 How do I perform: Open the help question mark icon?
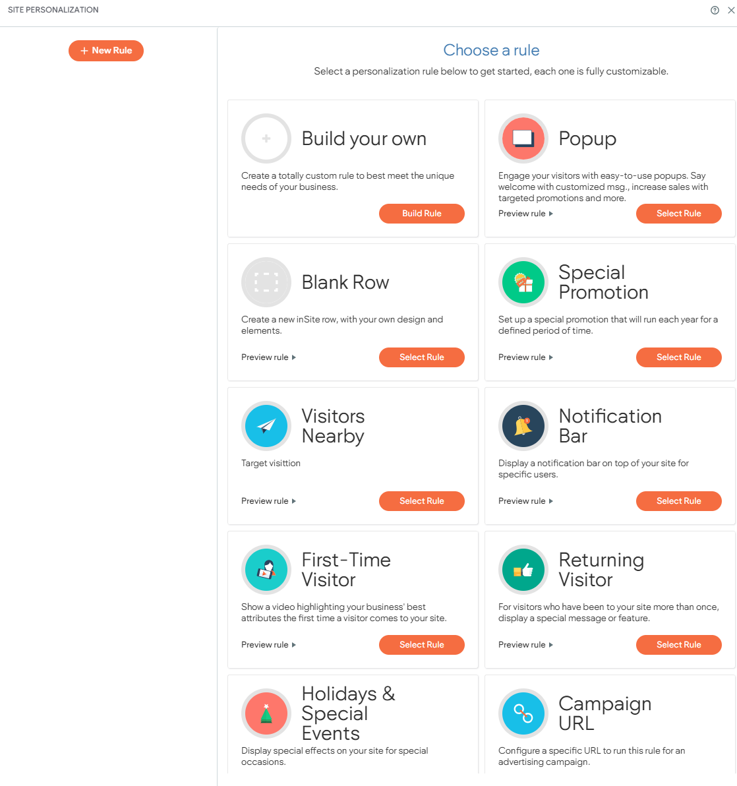715,10
